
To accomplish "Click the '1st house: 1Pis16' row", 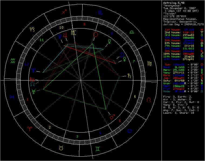I will pyautogui.click(x=184, y=30).
